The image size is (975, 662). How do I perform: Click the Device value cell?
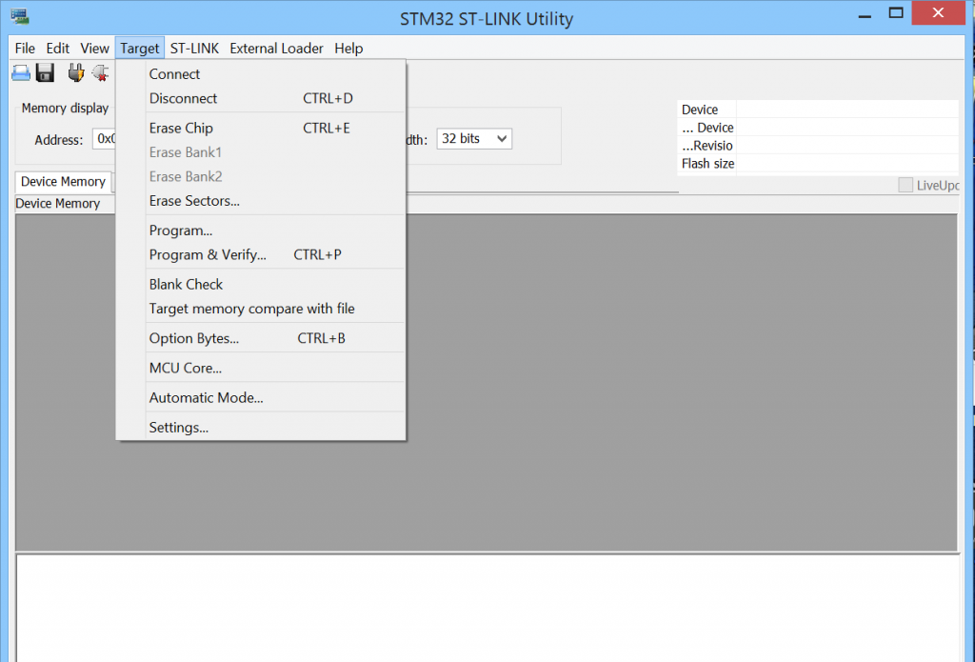(846, 110)
